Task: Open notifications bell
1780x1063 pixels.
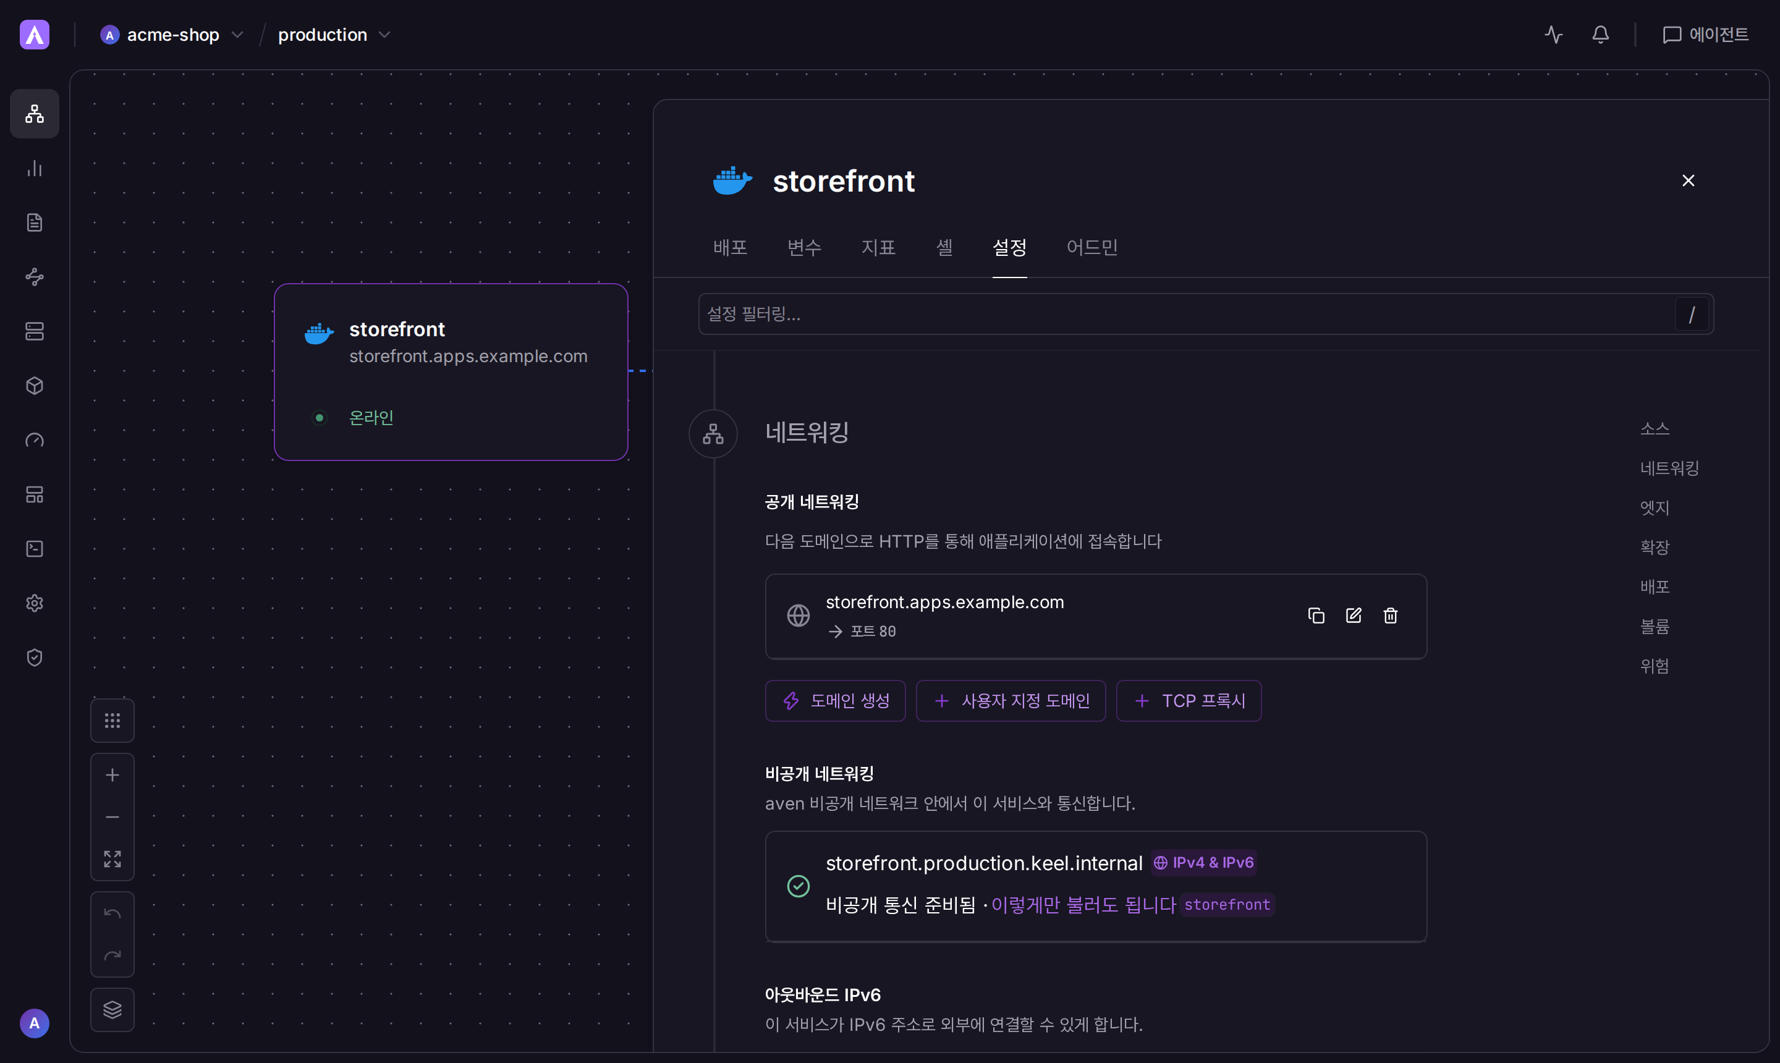Action: (1600, 35)
